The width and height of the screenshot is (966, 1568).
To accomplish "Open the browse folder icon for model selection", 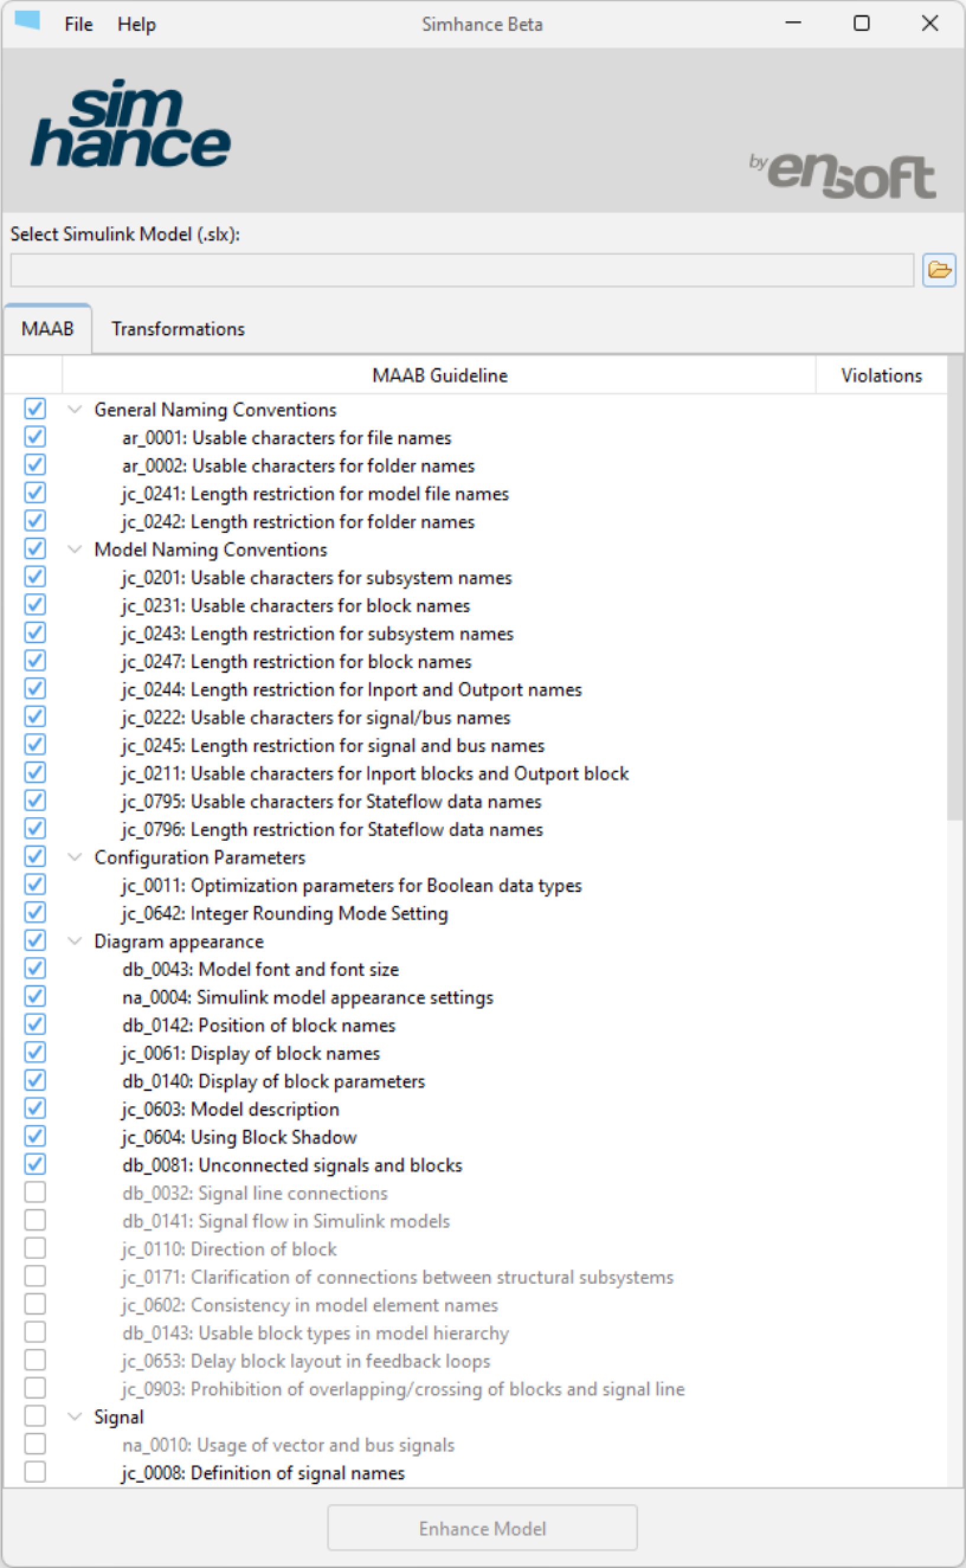I will pyautogui.click(x=939, y=269).
